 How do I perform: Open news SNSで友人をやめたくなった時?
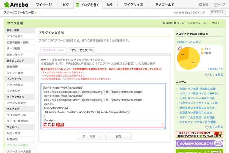tap(198, 103)
